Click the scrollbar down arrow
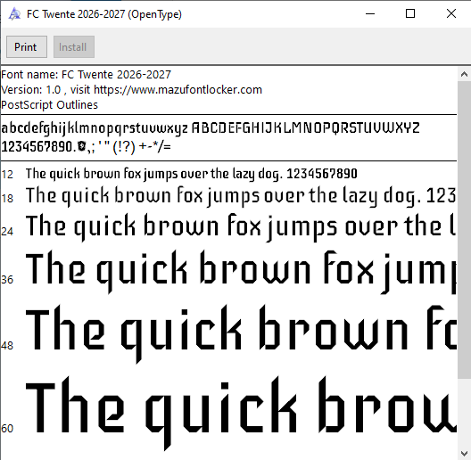This screenshot has width=471, height=460. tap(464, 453)
